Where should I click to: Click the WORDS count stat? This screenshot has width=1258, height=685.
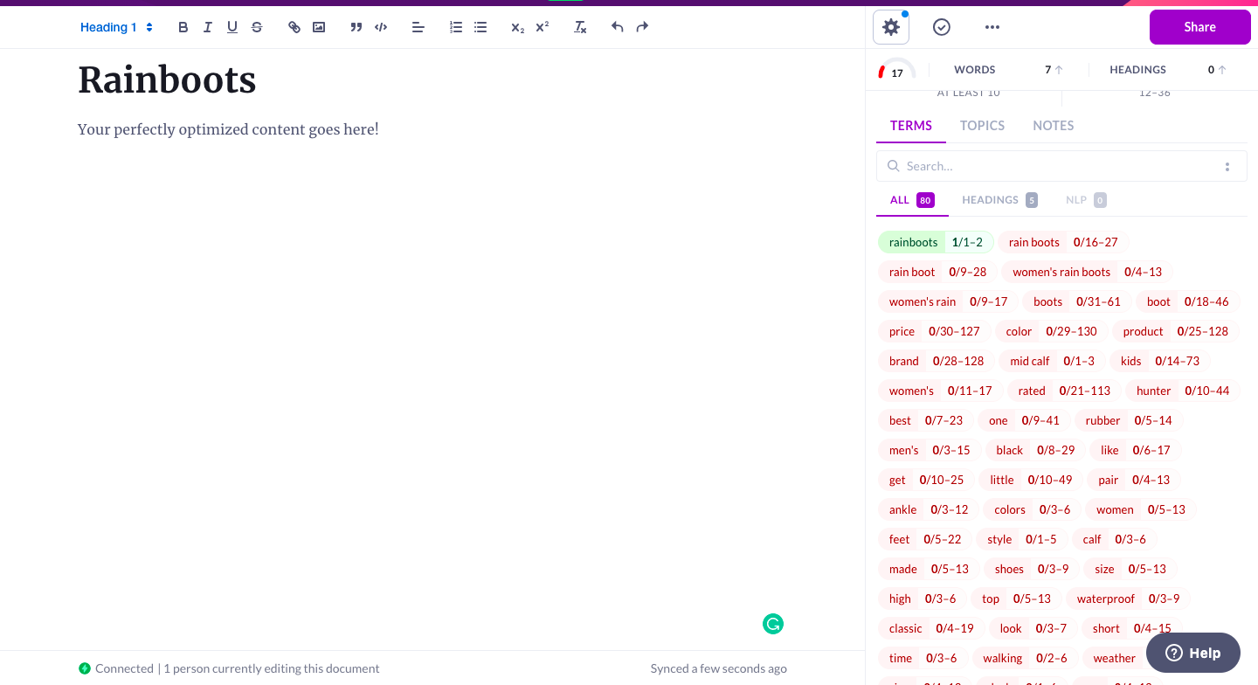tap(1008, 70)
